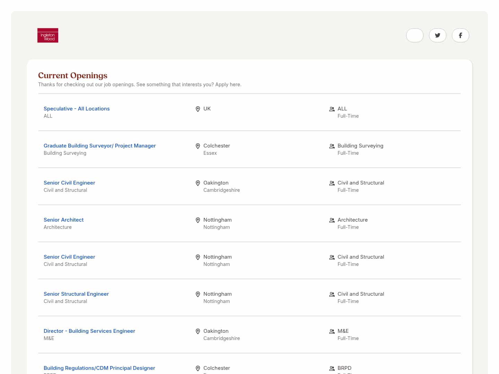Image resolution: width=499 pixels, height=374 pixels.
Task: Open the Director - Building Services Engineer listing
Action: pyautogui.click(x=89, y=331)
